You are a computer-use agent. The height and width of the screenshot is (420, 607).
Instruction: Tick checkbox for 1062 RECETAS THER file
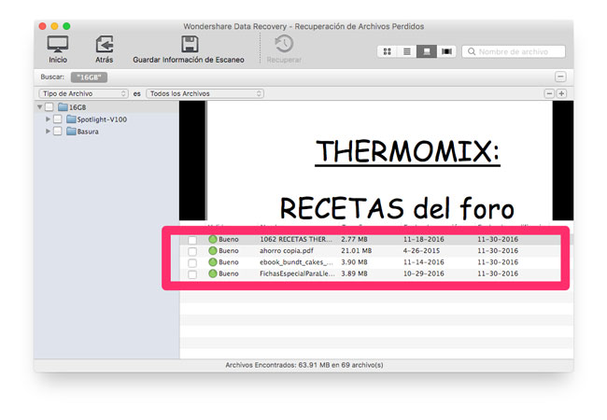(192, 240)
